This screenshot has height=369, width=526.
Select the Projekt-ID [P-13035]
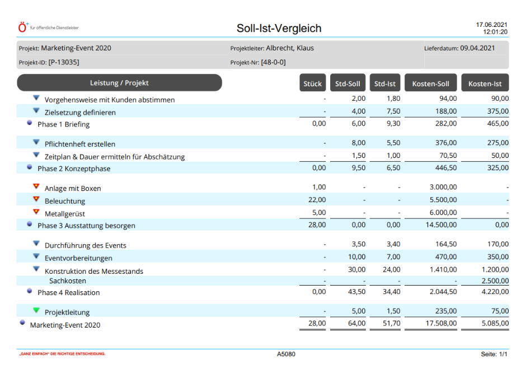click(64, 62)
